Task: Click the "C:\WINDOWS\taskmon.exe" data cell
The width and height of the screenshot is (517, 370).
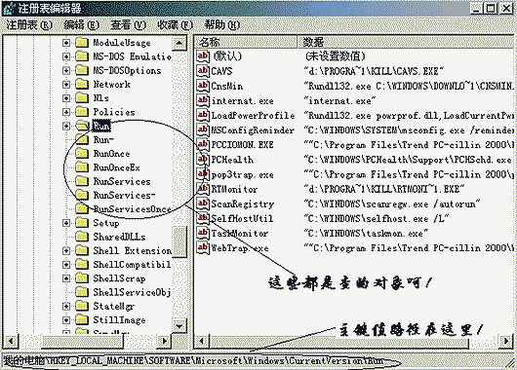Action: pos(366,234)
